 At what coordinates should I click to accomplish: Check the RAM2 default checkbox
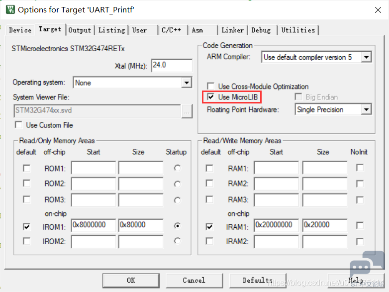coord(209,184)
